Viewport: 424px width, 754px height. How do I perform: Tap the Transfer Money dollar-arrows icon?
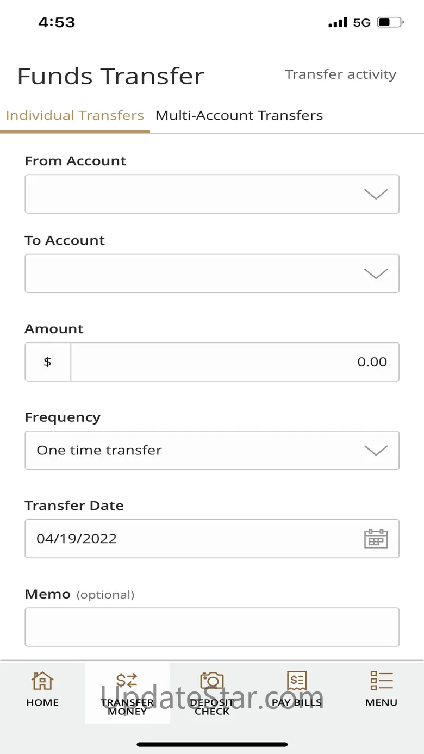[127, 681]
